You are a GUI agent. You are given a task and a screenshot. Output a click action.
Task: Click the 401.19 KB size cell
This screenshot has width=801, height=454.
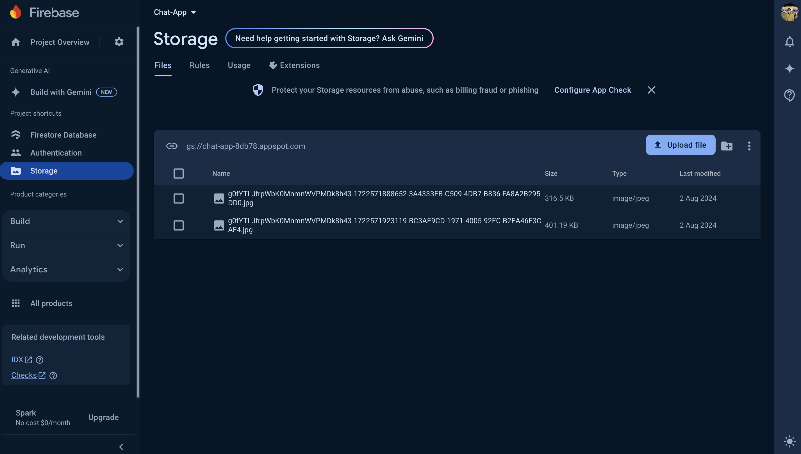pyautogui.click(x=561, y=225)
